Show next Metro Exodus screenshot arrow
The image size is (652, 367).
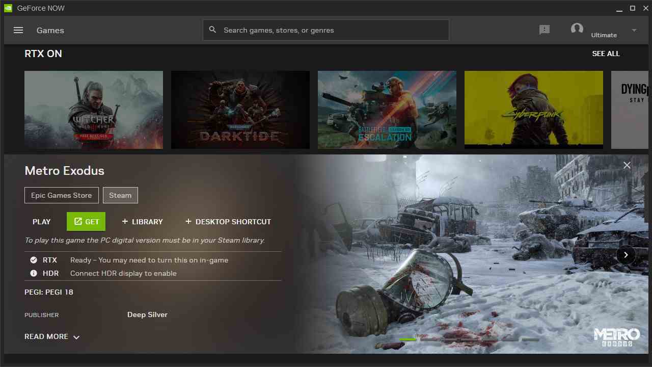click(x=626, y=255)
